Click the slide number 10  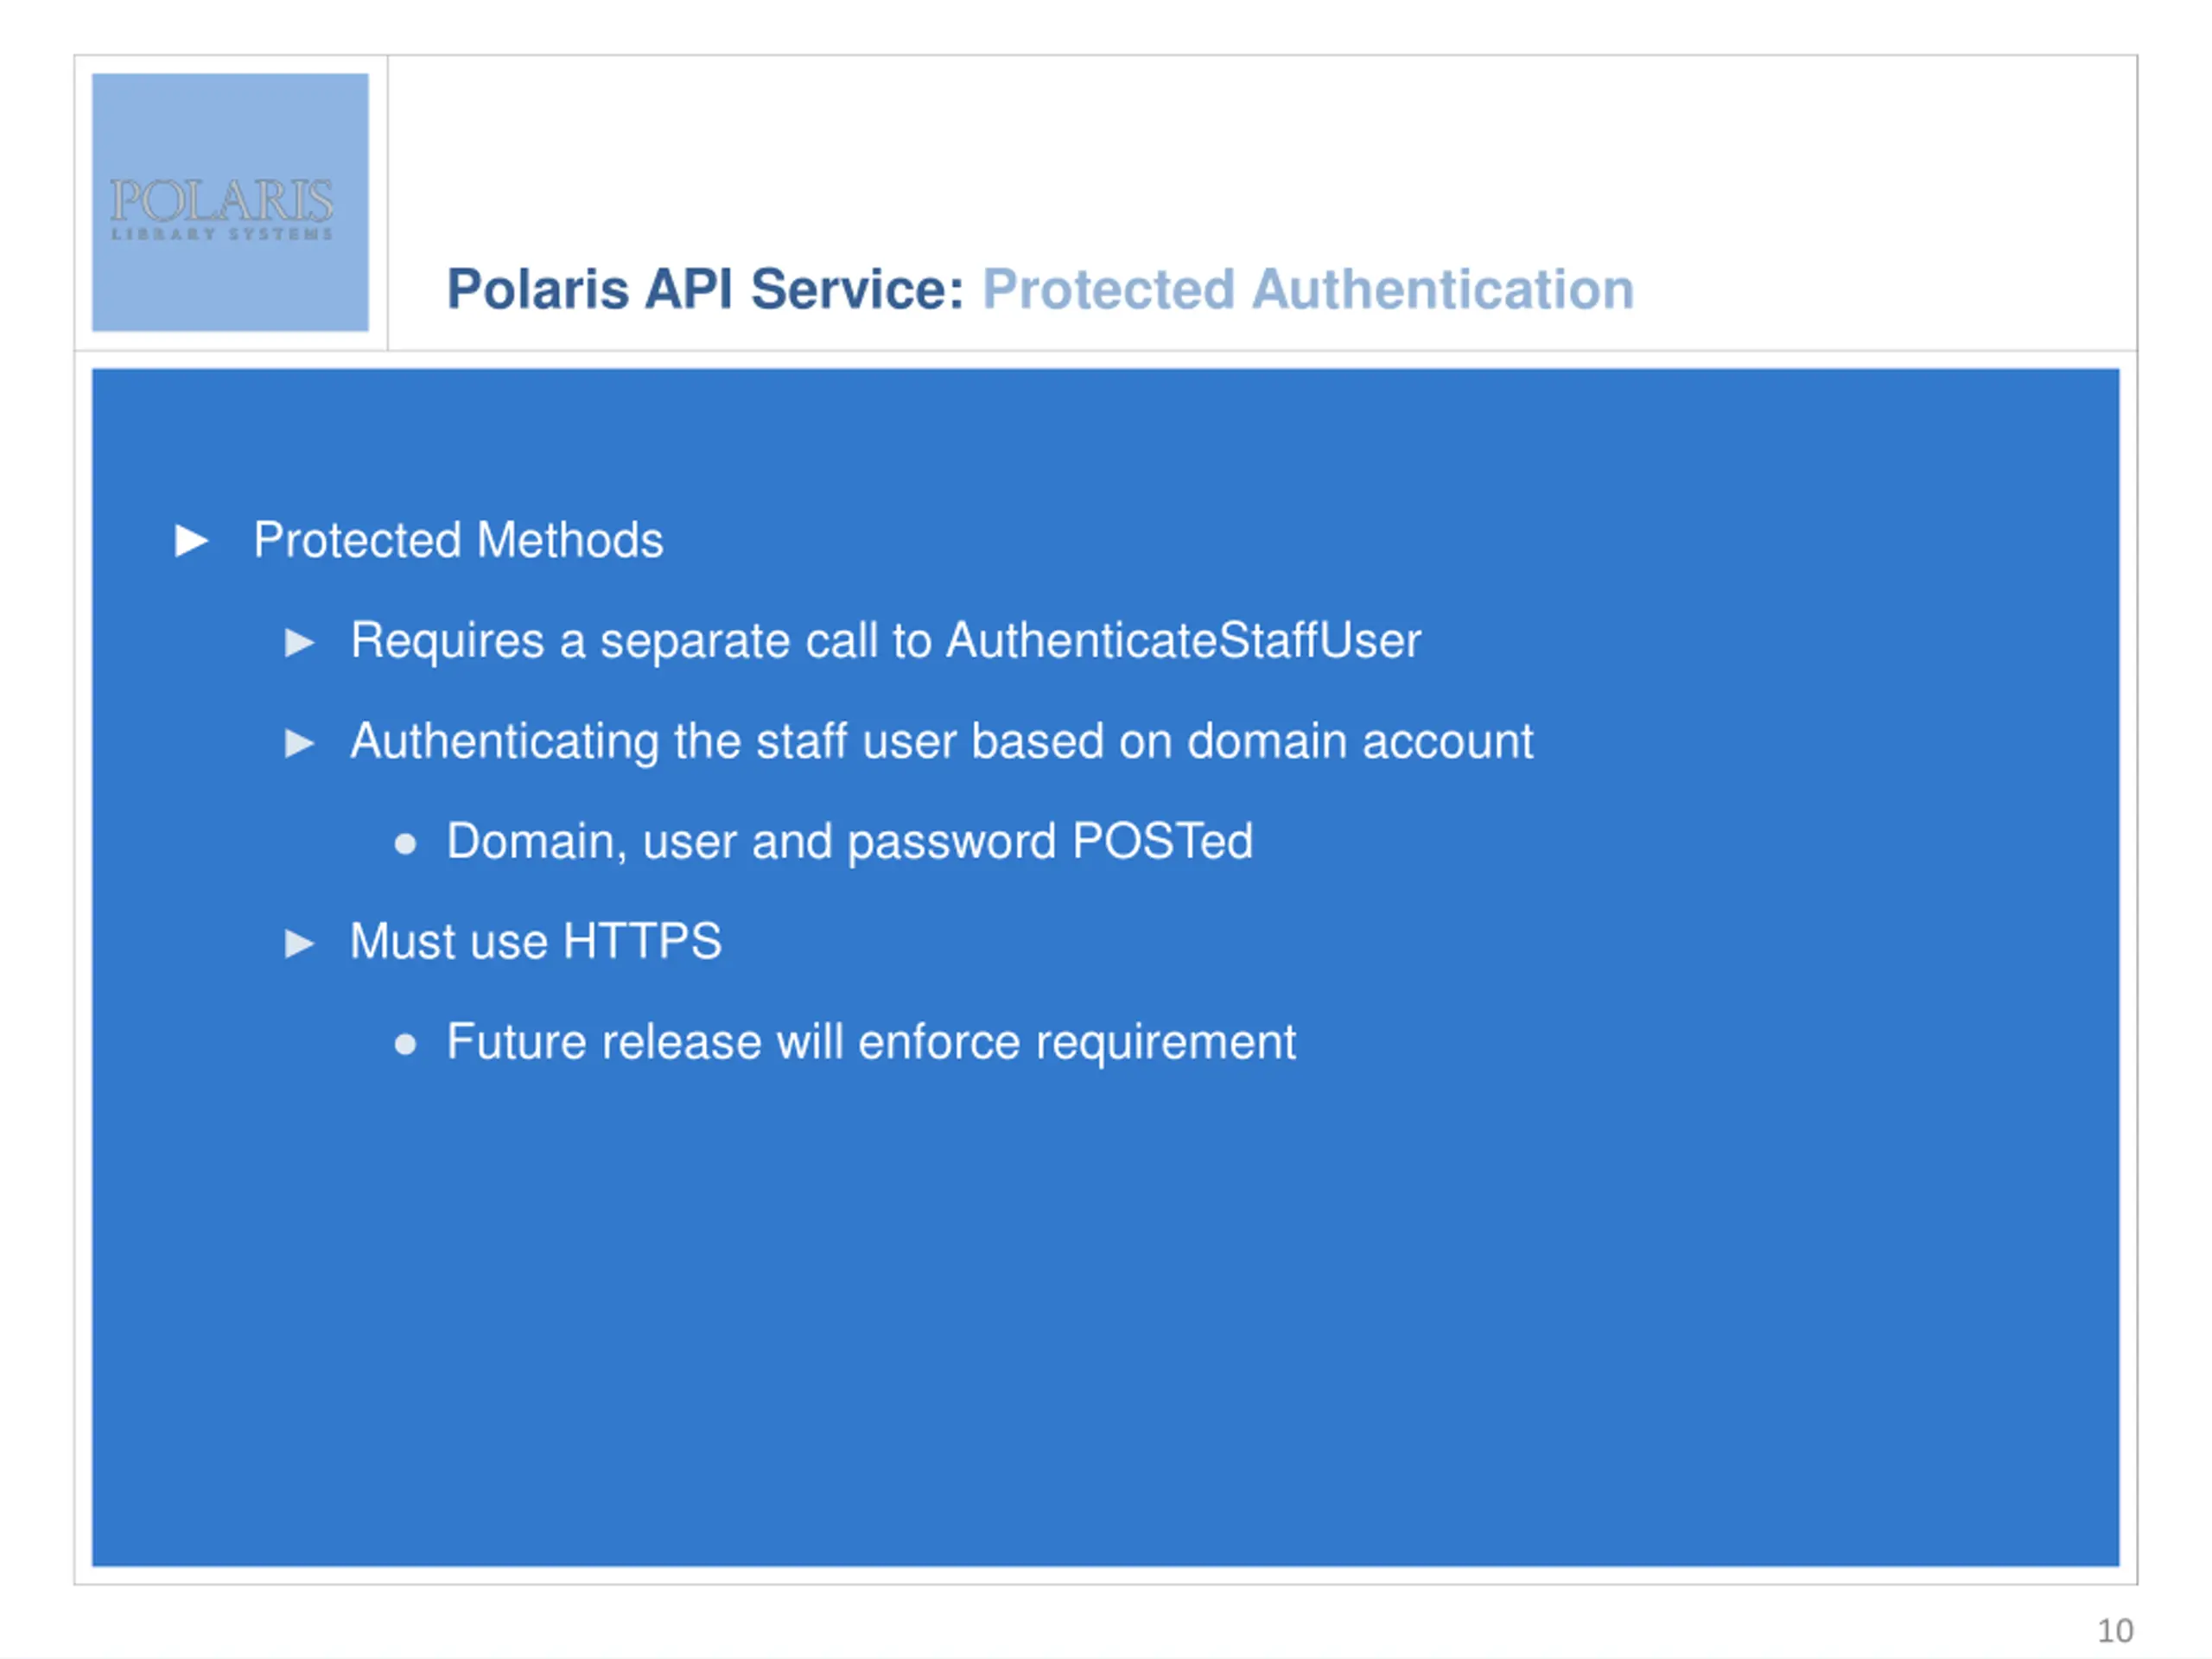pyautogui.click(x=2115, y=1631)
